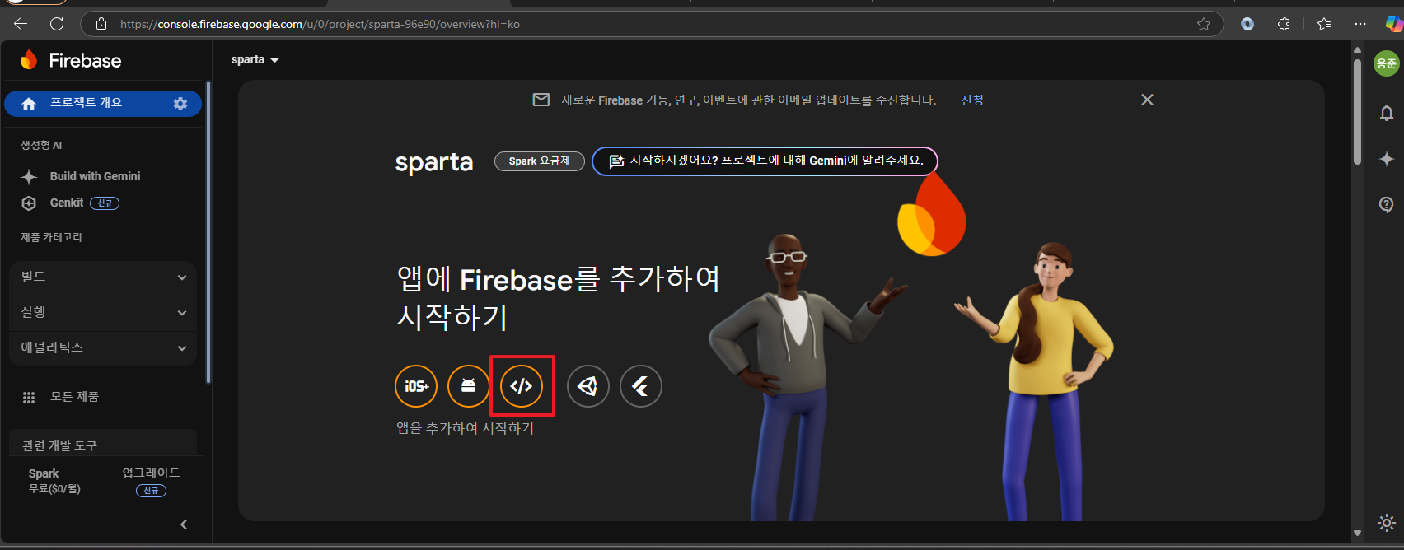Bookmark this page with the star icon

click(1204, 24)
